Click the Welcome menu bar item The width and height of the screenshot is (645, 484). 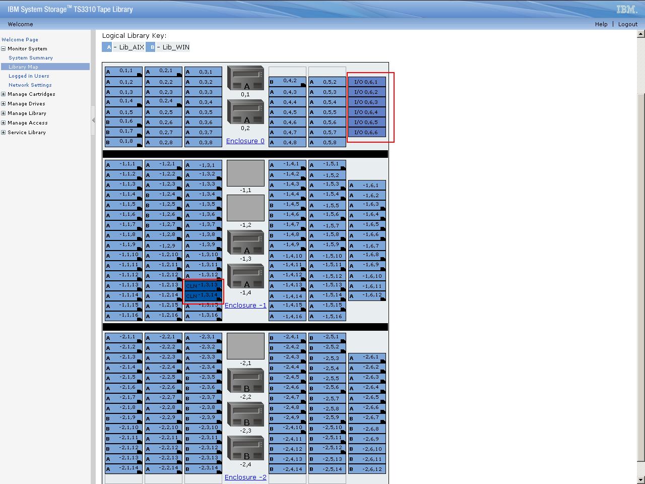click(20, 24)
